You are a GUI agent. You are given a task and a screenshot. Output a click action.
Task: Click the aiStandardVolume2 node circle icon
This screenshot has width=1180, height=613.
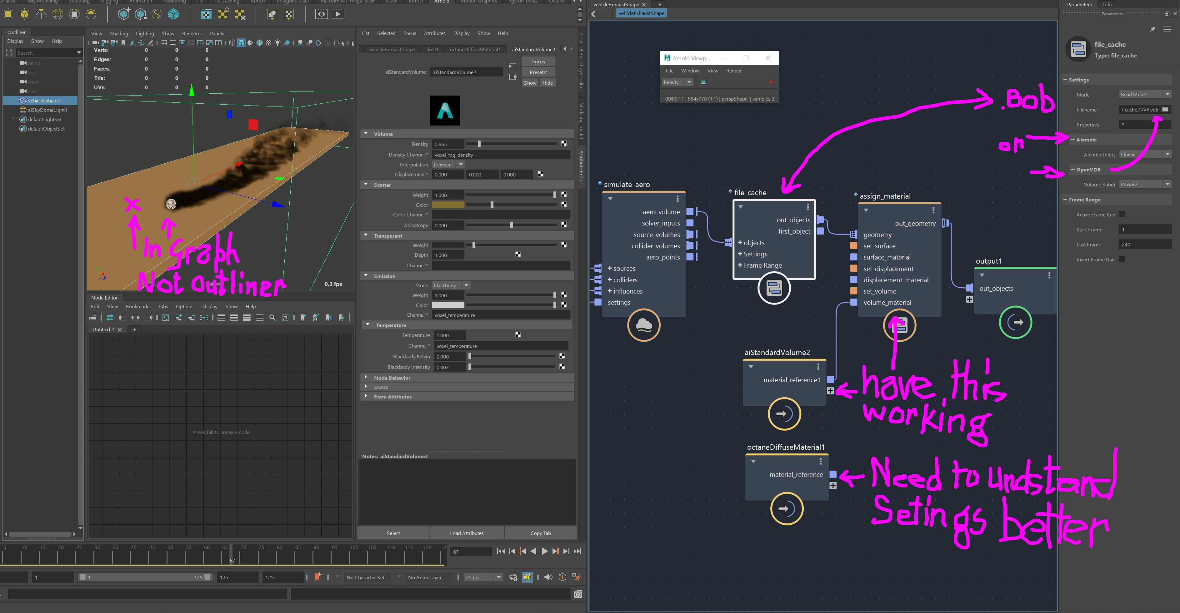click(x=784, y=414)
